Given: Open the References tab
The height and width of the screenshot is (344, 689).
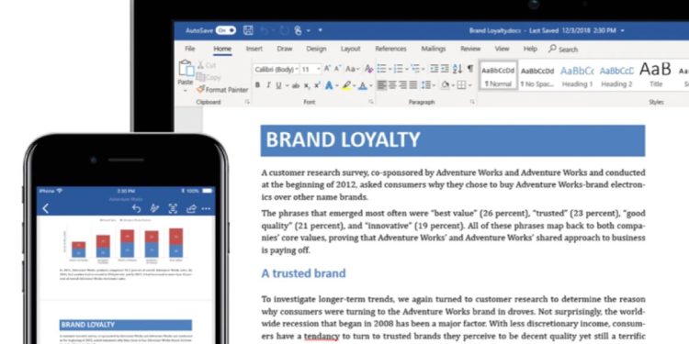Looking at the screenshot, I should [390, 49].
